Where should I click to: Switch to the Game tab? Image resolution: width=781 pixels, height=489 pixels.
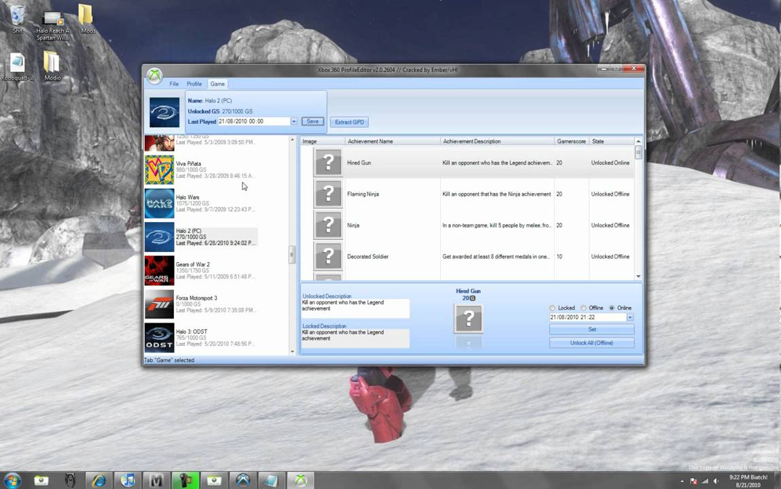(217, 84)
